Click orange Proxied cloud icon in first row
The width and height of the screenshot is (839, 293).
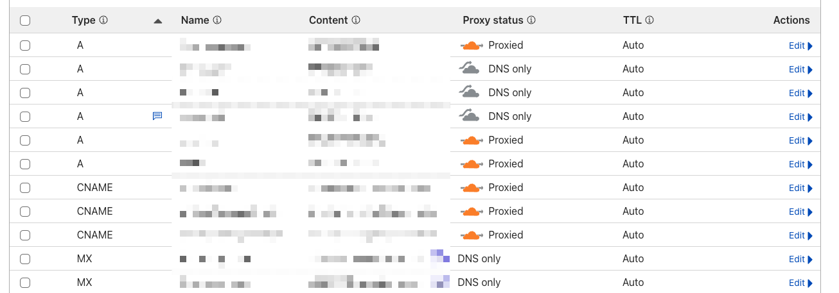pos(472,46)
